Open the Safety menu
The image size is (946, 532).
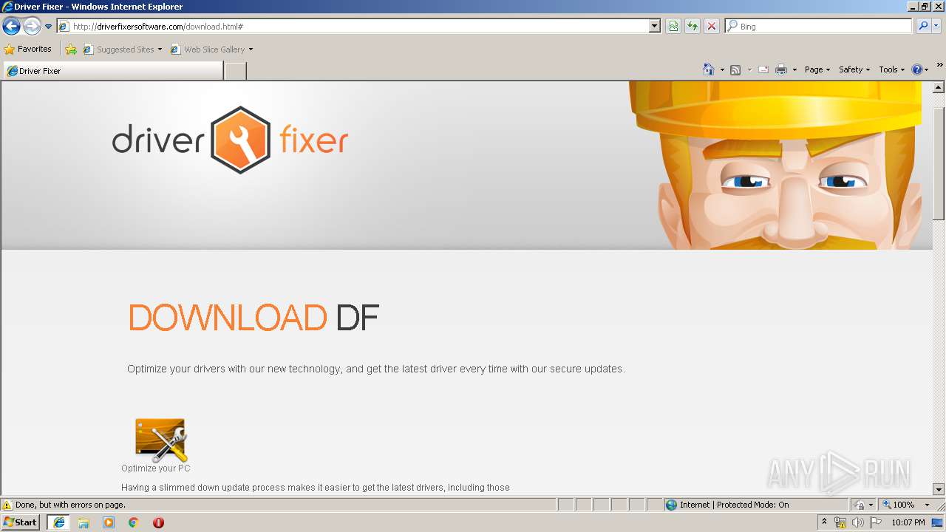click(x=854, y=69)
